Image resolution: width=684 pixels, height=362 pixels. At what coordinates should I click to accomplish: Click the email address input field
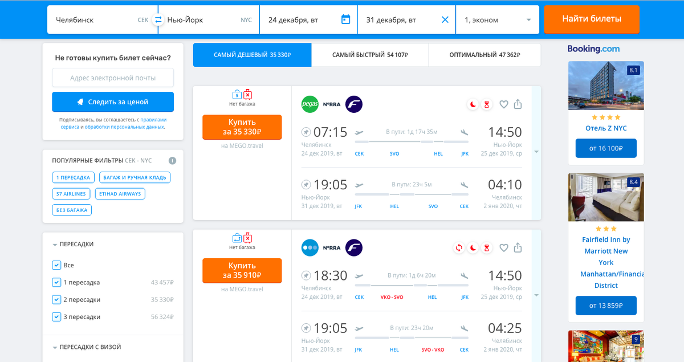113,78
